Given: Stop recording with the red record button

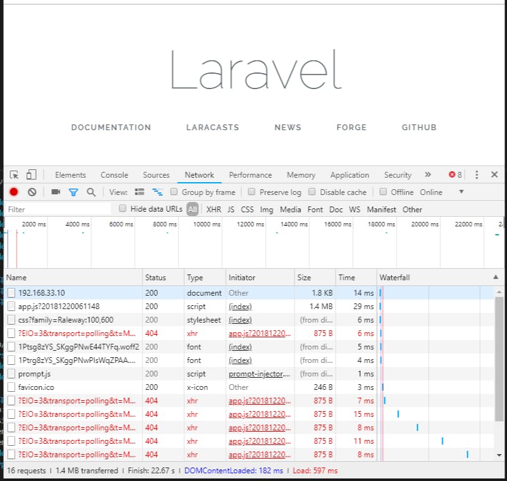Looking at the screenshot, I should tap(13, 192).
